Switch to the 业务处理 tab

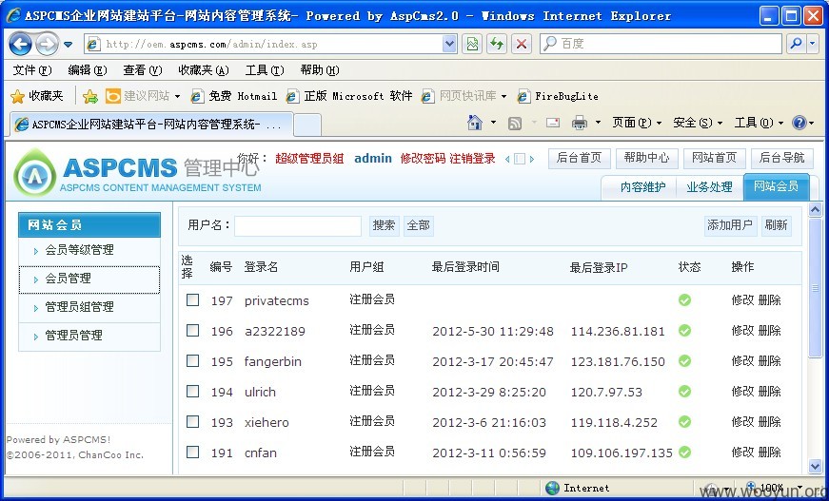pos(709,187)
